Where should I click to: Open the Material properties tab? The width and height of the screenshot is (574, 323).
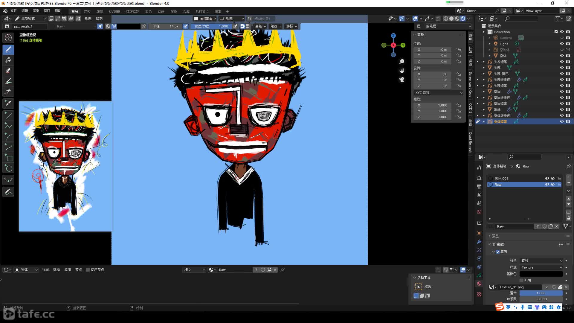point(479,284)
